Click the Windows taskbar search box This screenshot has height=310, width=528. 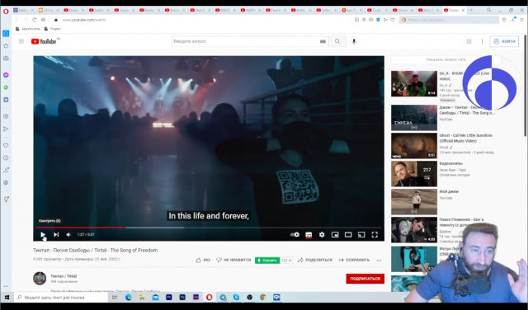(x=61, y=297)
